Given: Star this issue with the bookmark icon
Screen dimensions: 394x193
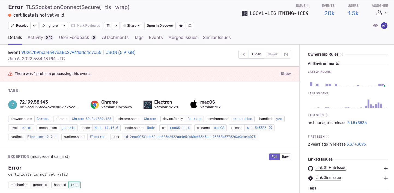Looking at the screenshot, I should tap(181, 25).
